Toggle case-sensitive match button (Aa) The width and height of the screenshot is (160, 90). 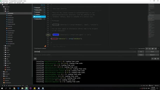(x=150, y=49)
